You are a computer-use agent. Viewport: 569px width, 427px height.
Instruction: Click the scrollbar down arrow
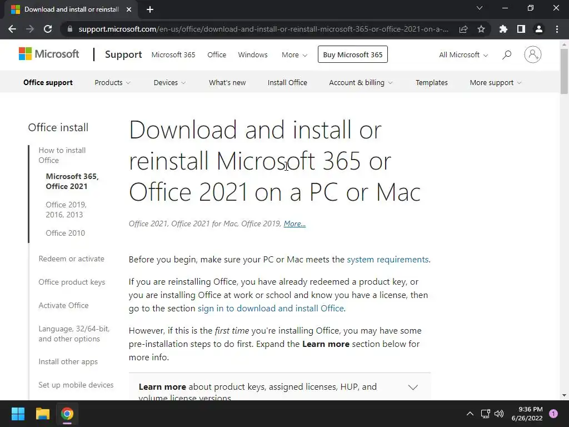(x=564, y=395)
